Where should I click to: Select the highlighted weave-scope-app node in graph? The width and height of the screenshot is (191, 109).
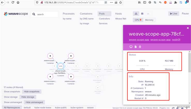pyautogui.click(x=60, y=66)
